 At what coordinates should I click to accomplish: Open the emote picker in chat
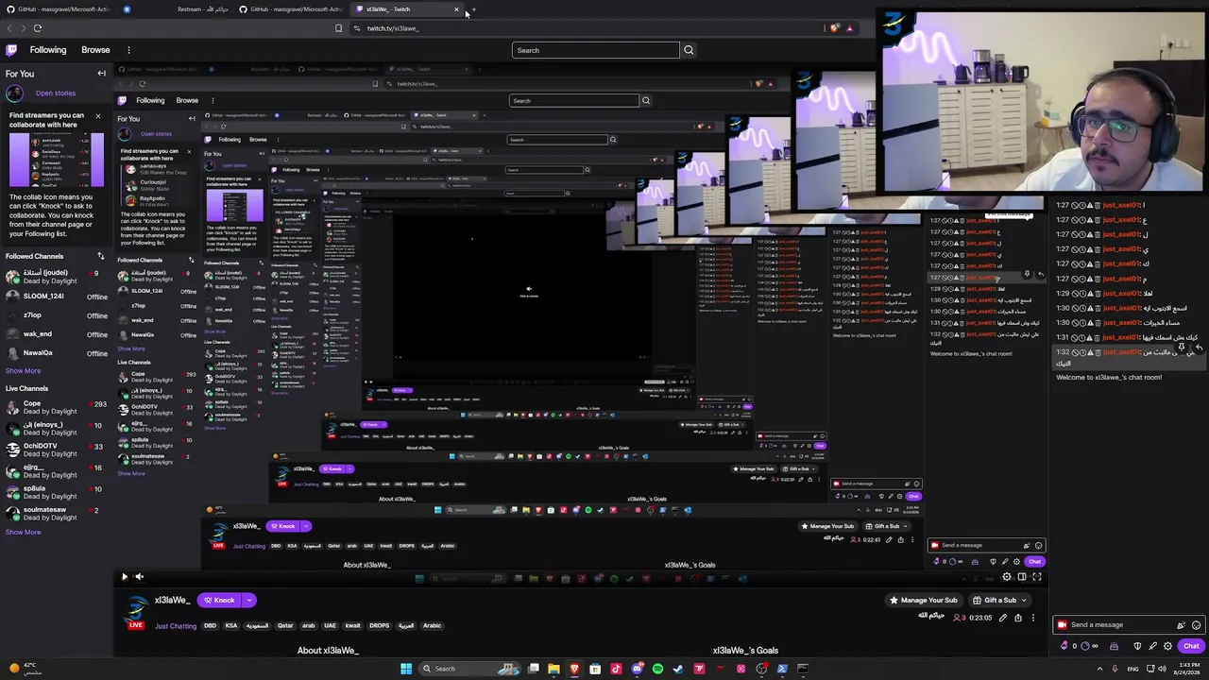1197,625
